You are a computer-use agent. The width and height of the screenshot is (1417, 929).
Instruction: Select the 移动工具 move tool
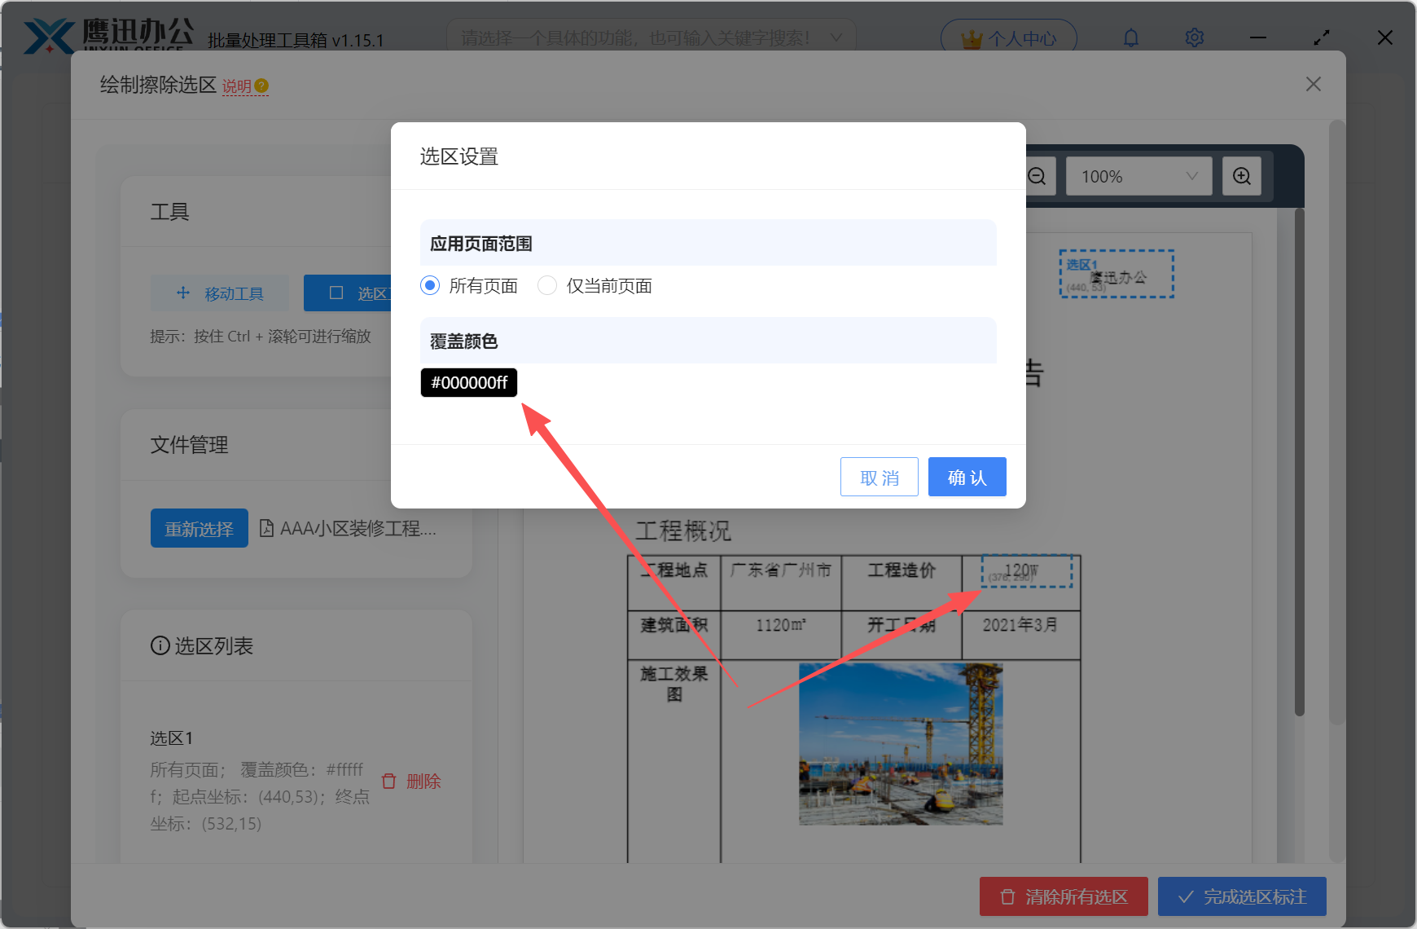tap(220, 293)
